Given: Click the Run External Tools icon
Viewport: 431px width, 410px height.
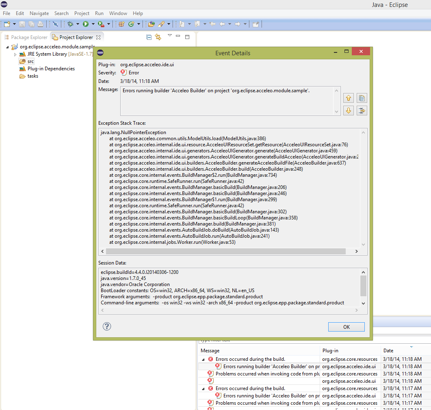Looking at the screenshot, I should (x=101, y=24).
